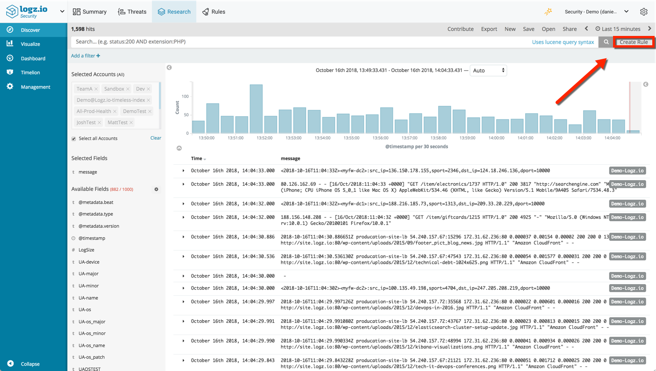
Task: Select the @metadata.beat field
Action: 96,203
